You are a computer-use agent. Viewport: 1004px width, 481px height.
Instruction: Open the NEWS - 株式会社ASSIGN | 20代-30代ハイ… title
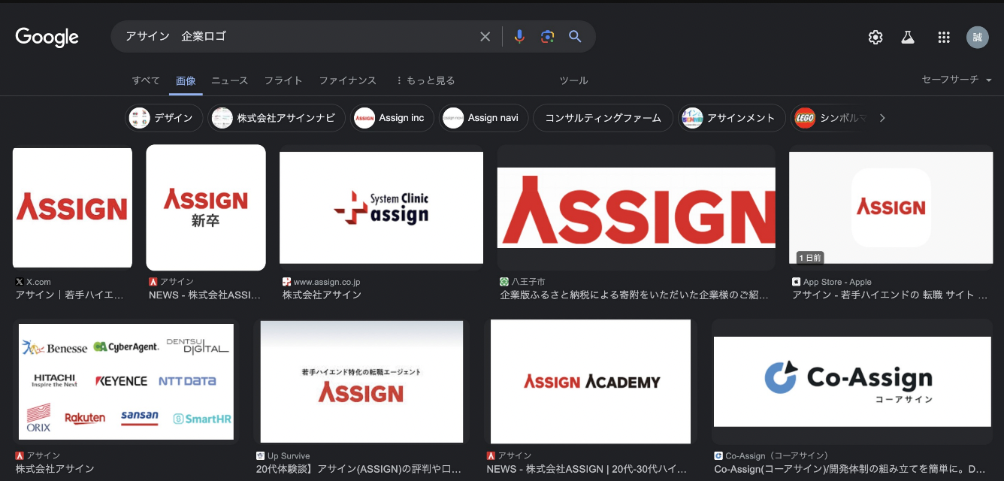tap(587, 469)
